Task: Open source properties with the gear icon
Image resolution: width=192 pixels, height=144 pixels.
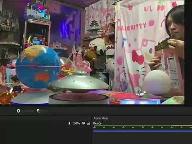Action: 18,111
